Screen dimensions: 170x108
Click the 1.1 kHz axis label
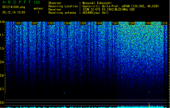[2, 35]
